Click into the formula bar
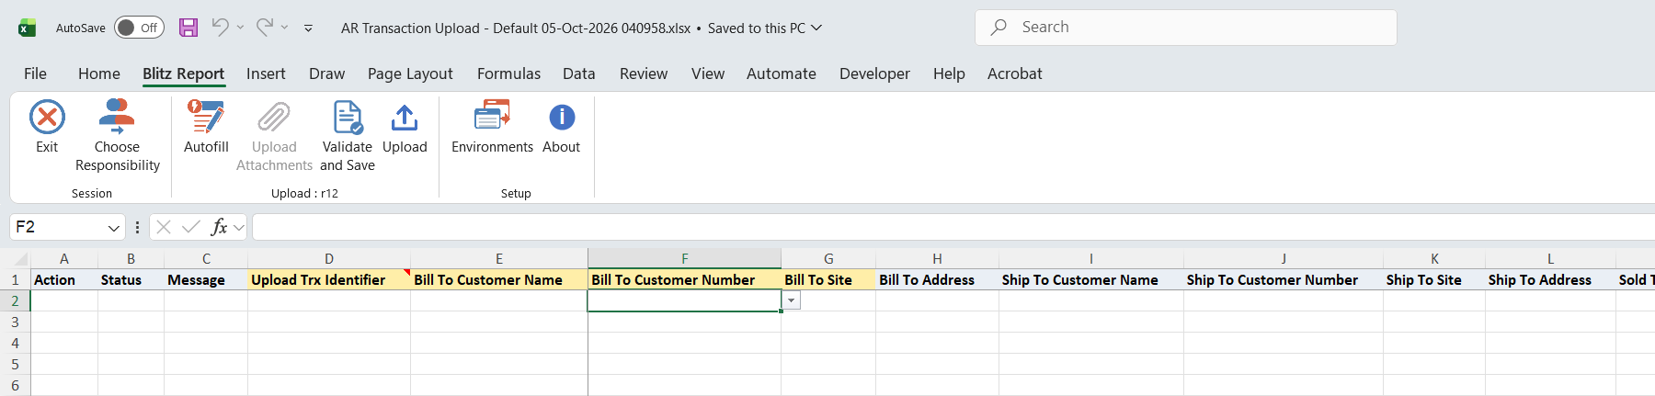This screenshot has height=396, width=1655. 953,227
